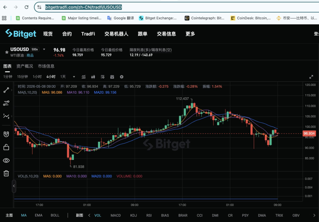Favorite USOUSD with the star icon
This screenshot has width=319, height=222.
click(7, 52)
